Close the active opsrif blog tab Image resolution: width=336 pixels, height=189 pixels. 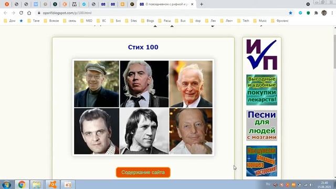tap(192, 4)
